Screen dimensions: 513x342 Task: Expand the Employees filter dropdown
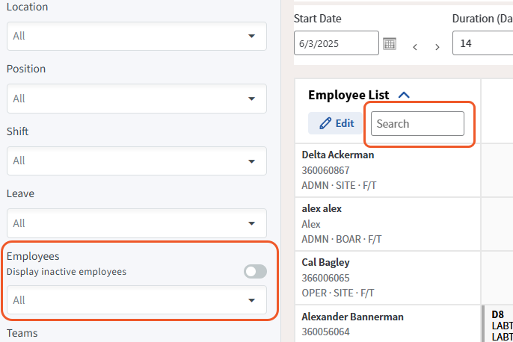click(137, 300)
